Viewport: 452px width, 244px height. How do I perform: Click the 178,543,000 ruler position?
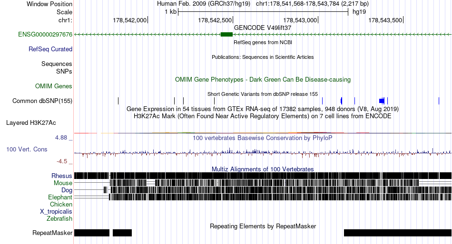(x=300, y=20)
